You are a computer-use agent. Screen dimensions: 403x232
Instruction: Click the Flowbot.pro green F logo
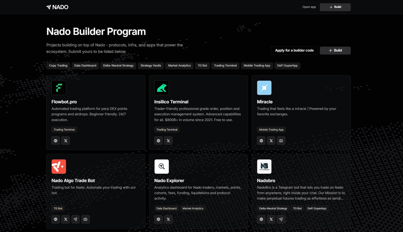tap(59, 88)
